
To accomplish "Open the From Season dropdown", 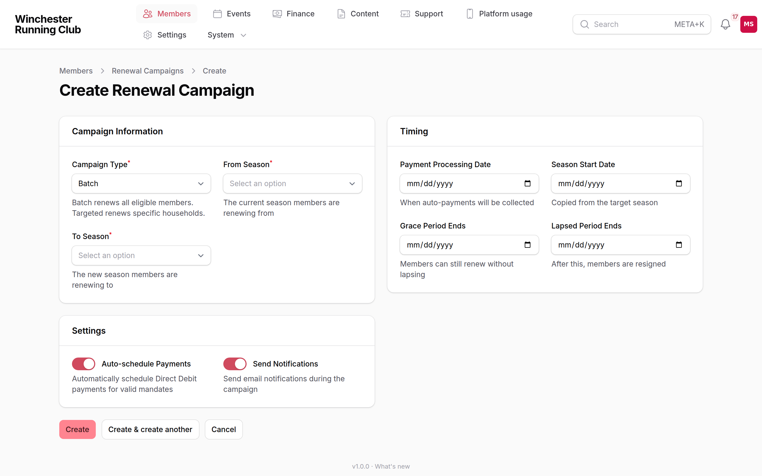I will tap(293, 184).
